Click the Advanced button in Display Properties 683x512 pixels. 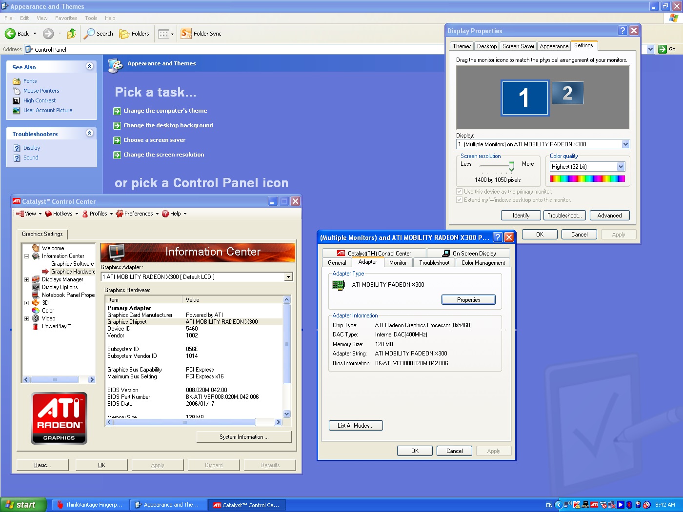609,216
